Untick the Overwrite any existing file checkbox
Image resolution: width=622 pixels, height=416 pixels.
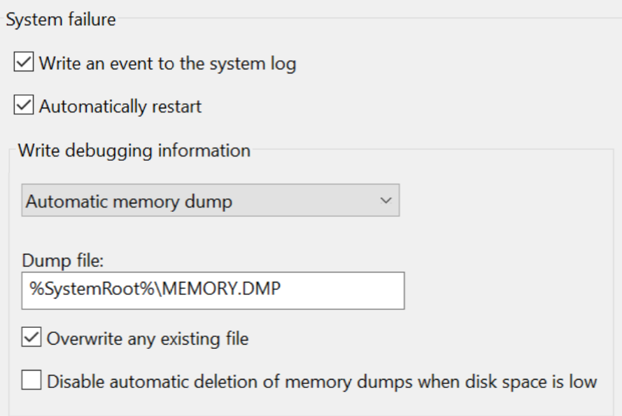(x=31, y=337)
